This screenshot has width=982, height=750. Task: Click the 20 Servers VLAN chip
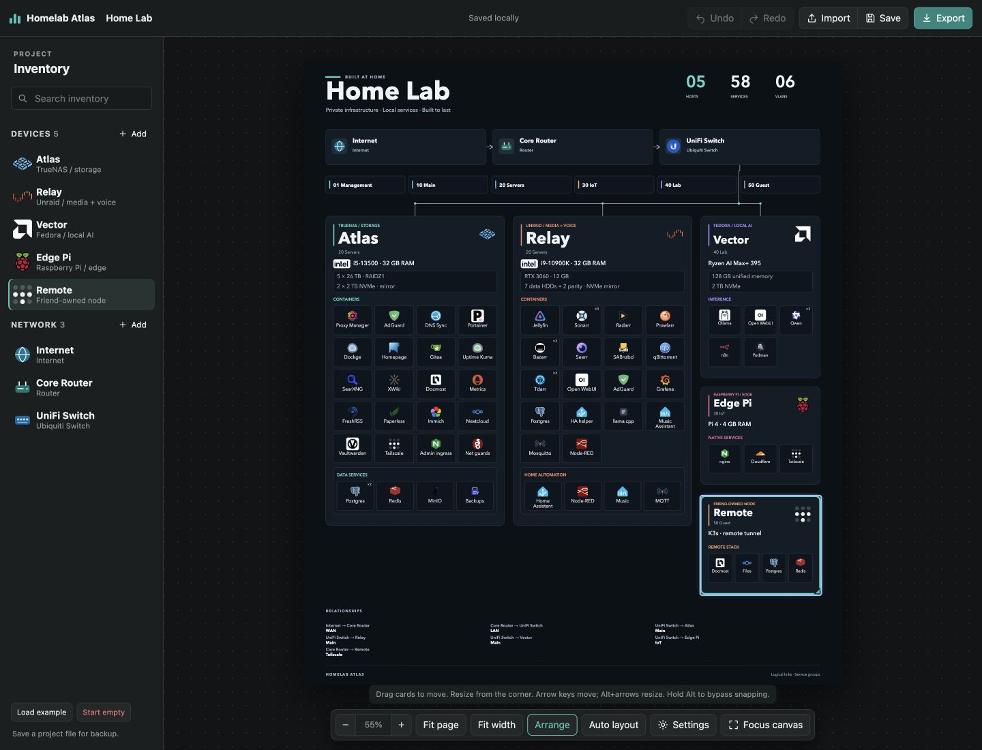click(531, 185)
